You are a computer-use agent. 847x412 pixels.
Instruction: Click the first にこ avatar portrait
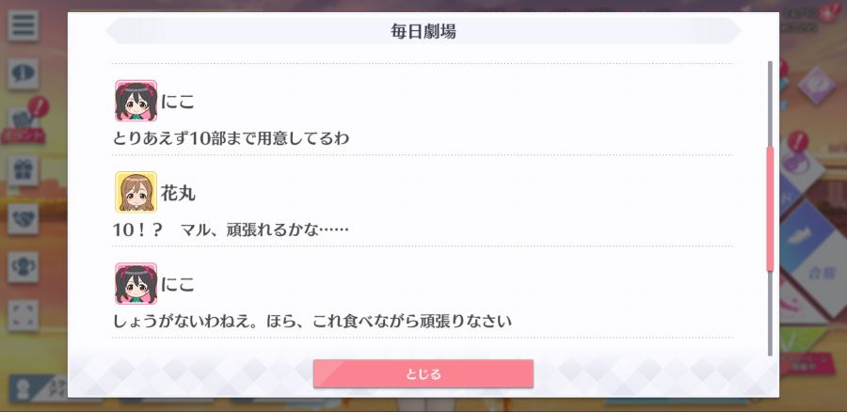(136, 101)
